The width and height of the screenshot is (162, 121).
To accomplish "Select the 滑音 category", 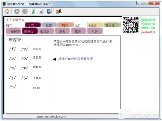I will pos(95,31).
